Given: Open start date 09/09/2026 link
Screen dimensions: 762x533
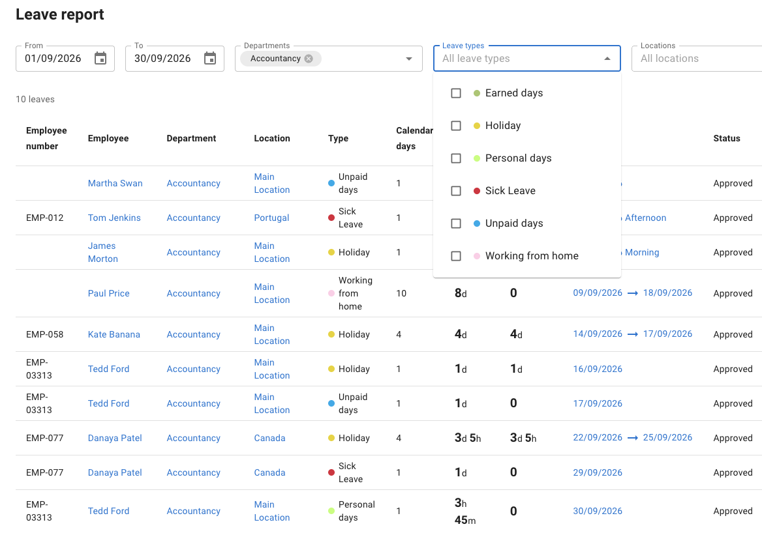Looking at the screenshot, I should (x=597, y=293).
